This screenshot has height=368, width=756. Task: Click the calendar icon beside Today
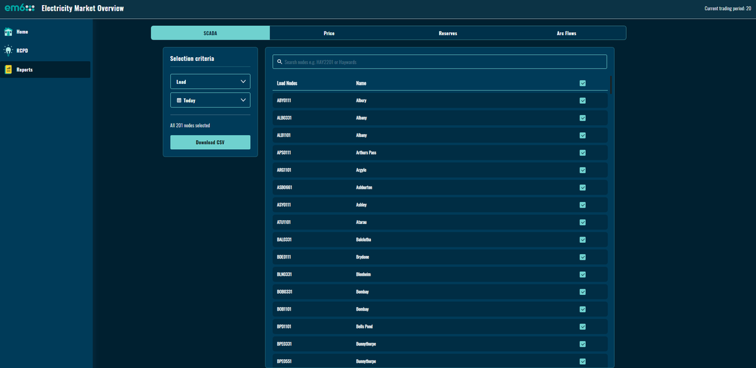click(x=179, y=100)
